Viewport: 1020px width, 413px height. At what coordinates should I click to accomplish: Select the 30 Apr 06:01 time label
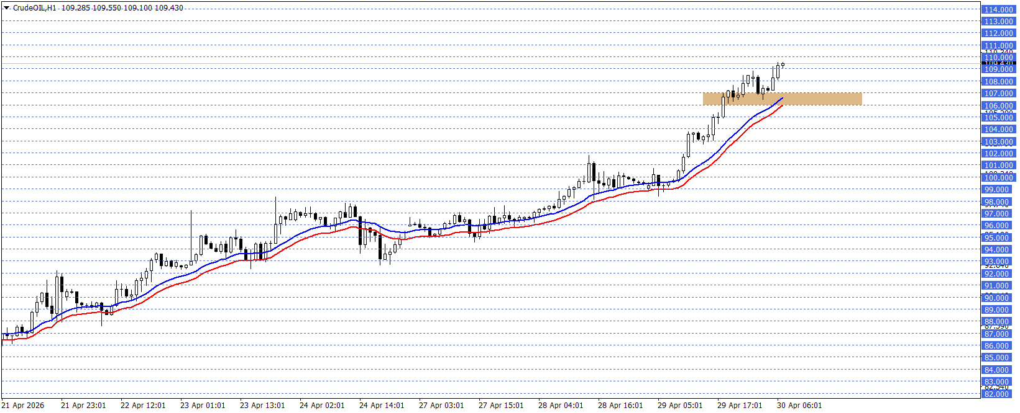[x=799, y=406]
